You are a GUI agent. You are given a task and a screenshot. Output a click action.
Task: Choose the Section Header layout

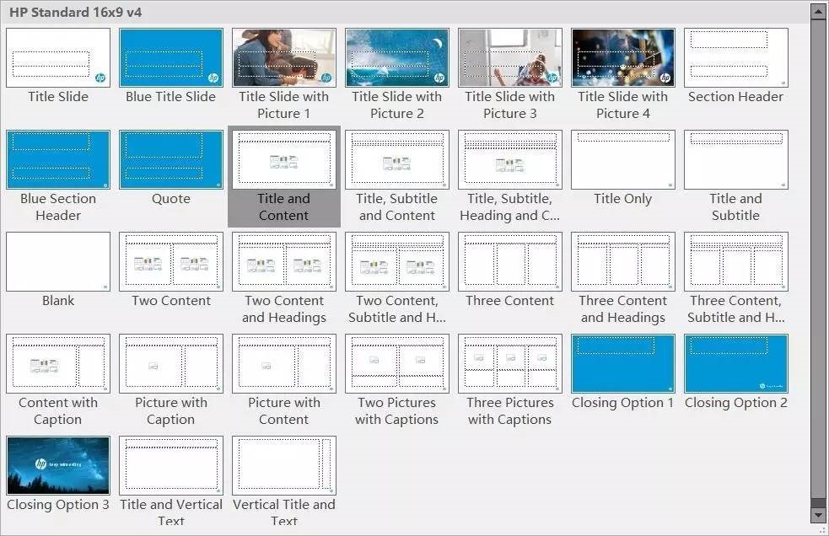(736, 58)
